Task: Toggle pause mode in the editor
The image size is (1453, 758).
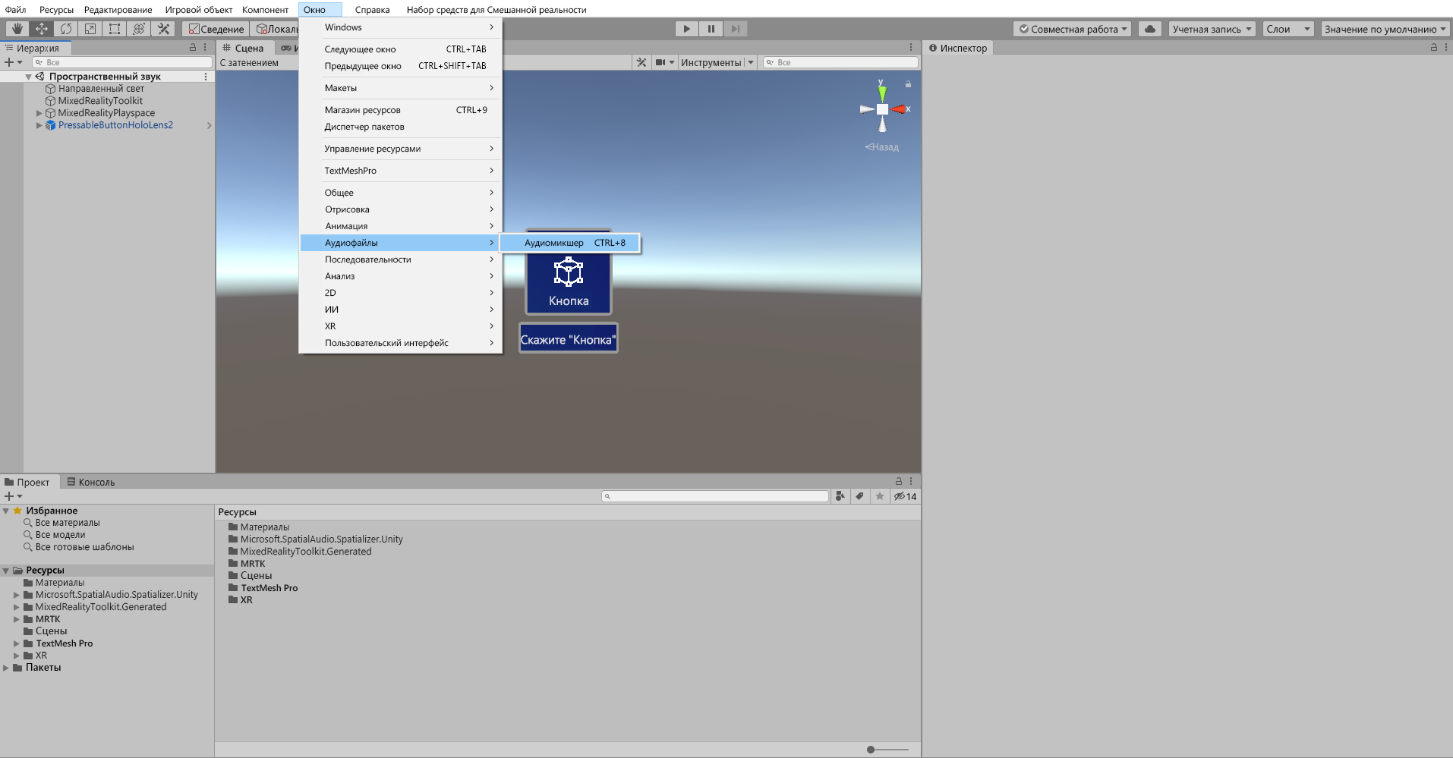Action: coord(711,29)
